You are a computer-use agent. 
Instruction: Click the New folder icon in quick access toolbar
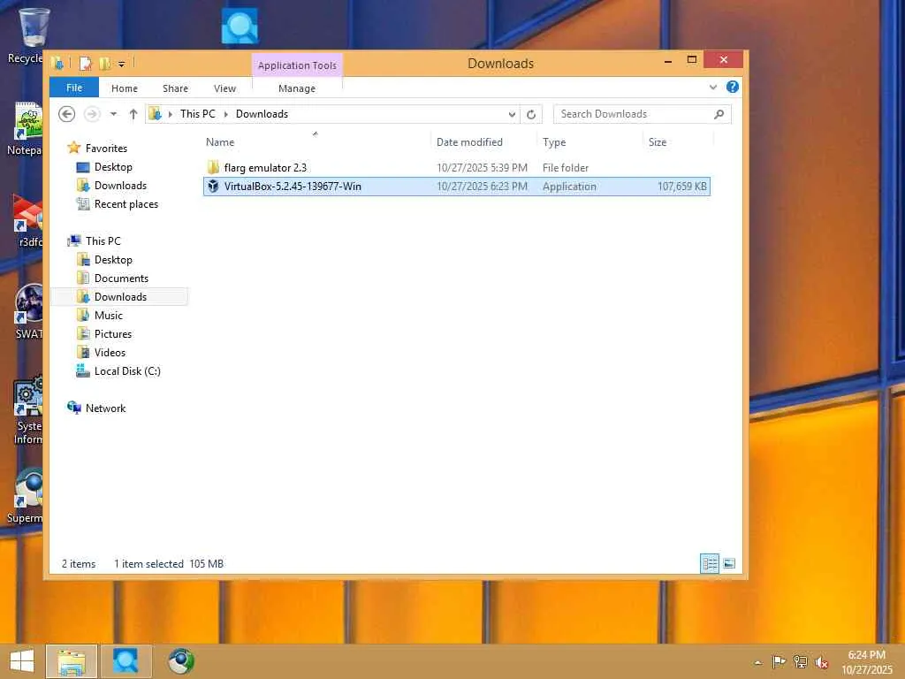point(105,64)
